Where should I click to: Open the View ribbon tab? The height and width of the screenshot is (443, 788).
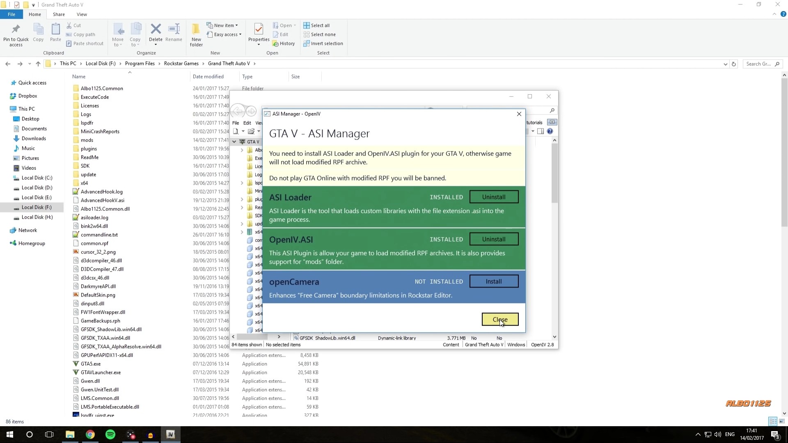82,14
